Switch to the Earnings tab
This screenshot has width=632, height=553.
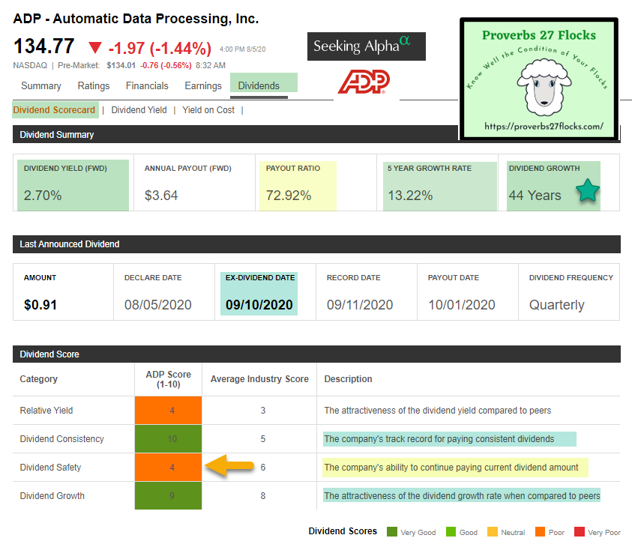coord(202,85)
